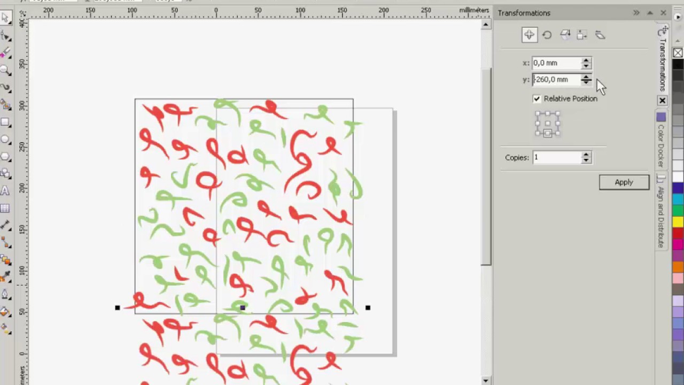Switch to Size transformation icon
Image resolution: width=684 pixels, height=385 pixels.
582,35
